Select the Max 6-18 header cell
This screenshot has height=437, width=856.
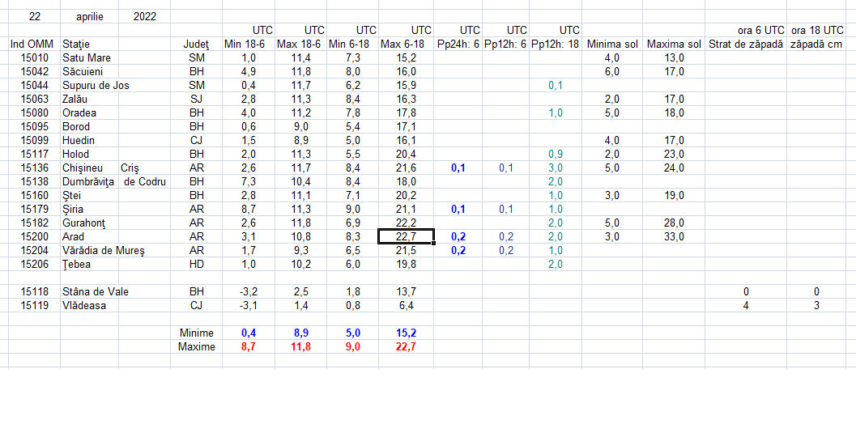click(x=407, y=45)
